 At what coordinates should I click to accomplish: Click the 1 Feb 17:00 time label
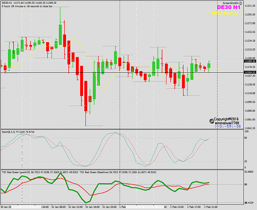(x=194, y=207)
